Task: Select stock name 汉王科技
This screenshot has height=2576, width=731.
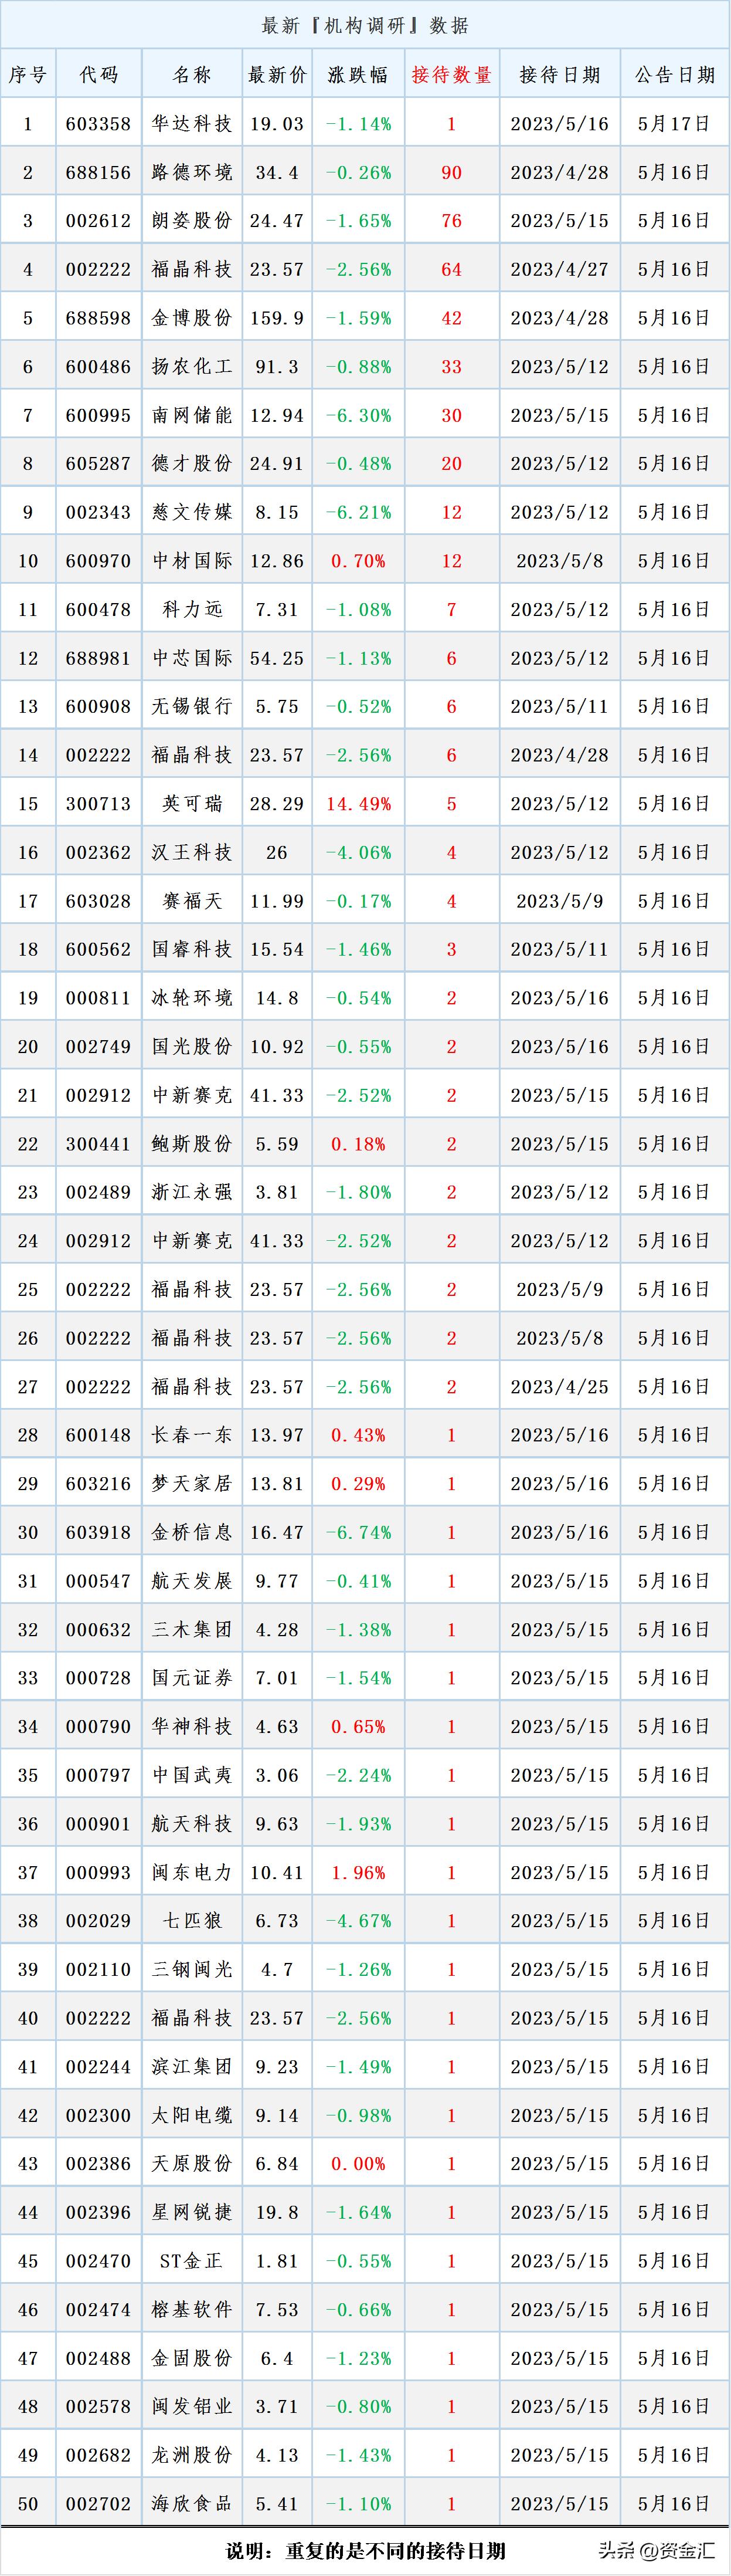Action: (x=192, y=852)
